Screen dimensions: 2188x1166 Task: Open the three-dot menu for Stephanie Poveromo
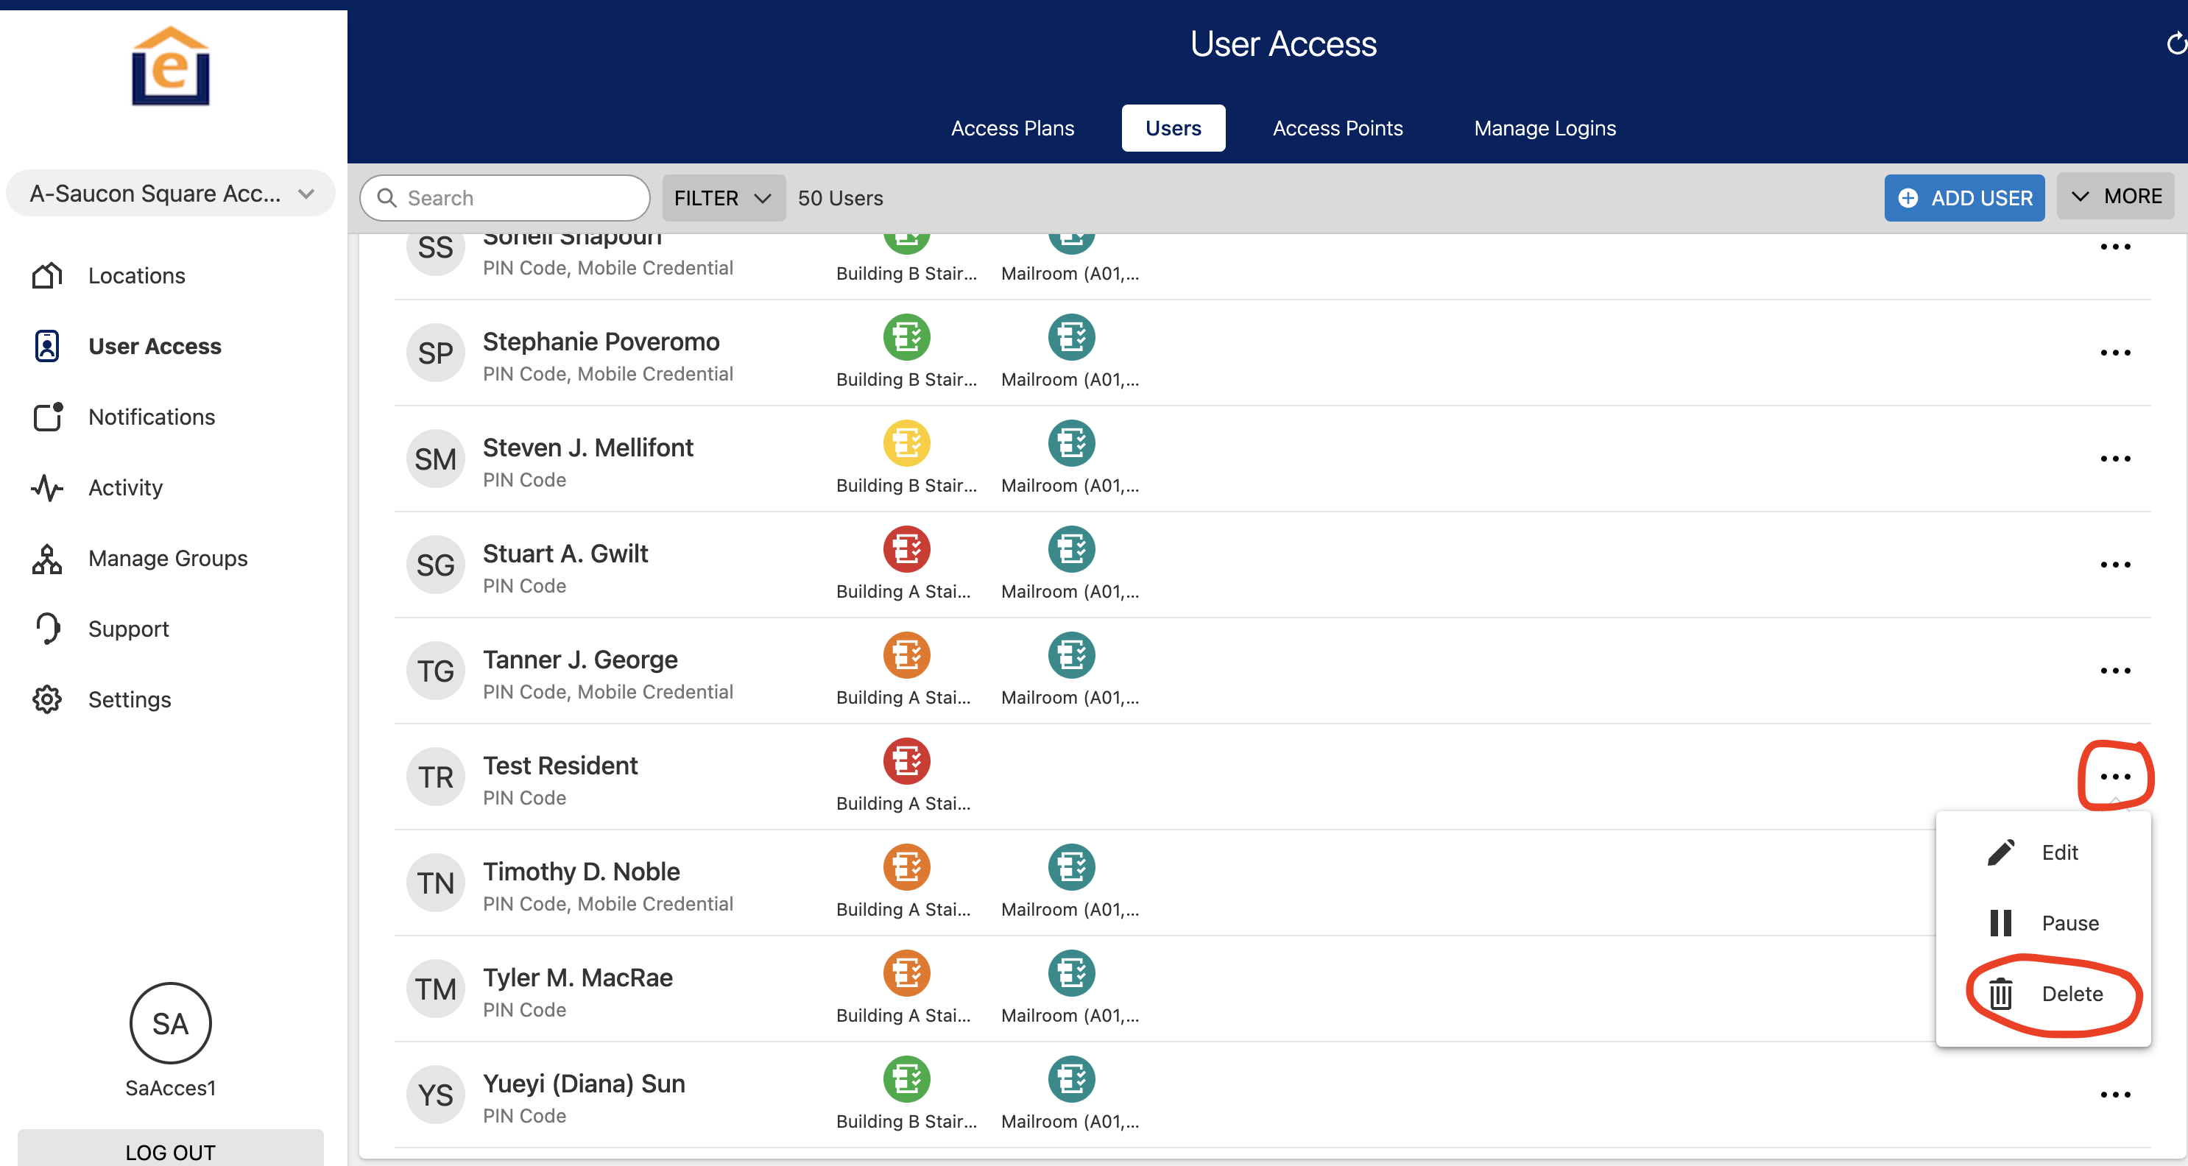[x=2114, y=353]
